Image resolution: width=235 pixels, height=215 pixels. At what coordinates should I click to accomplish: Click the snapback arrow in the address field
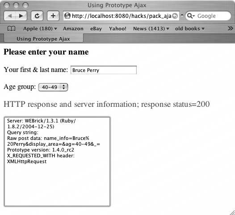(x=175, y=16)
